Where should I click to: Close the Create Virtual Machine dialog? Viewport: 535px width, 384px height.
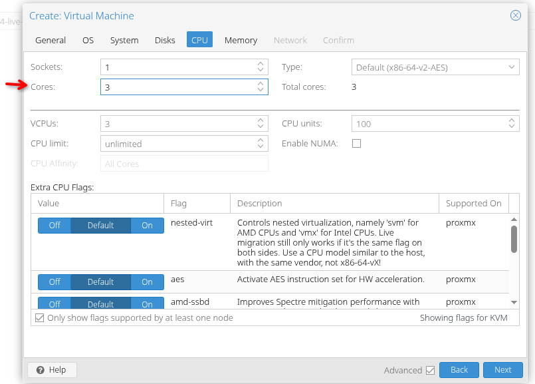515,15
